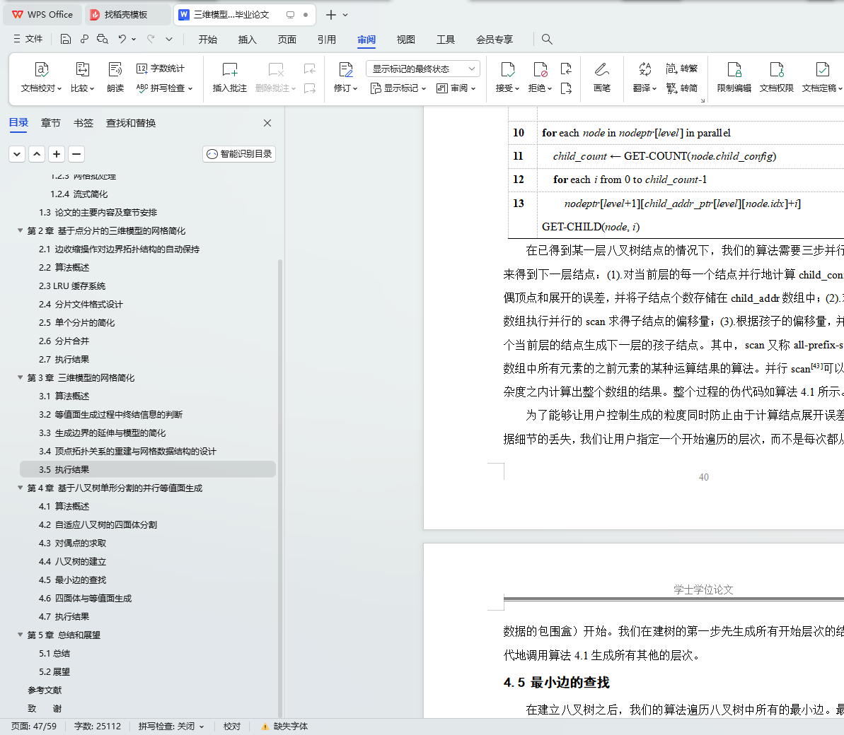Click the Redo arrow icon
The height and width of the screenshot is (735, 844).
pos(151,40)
